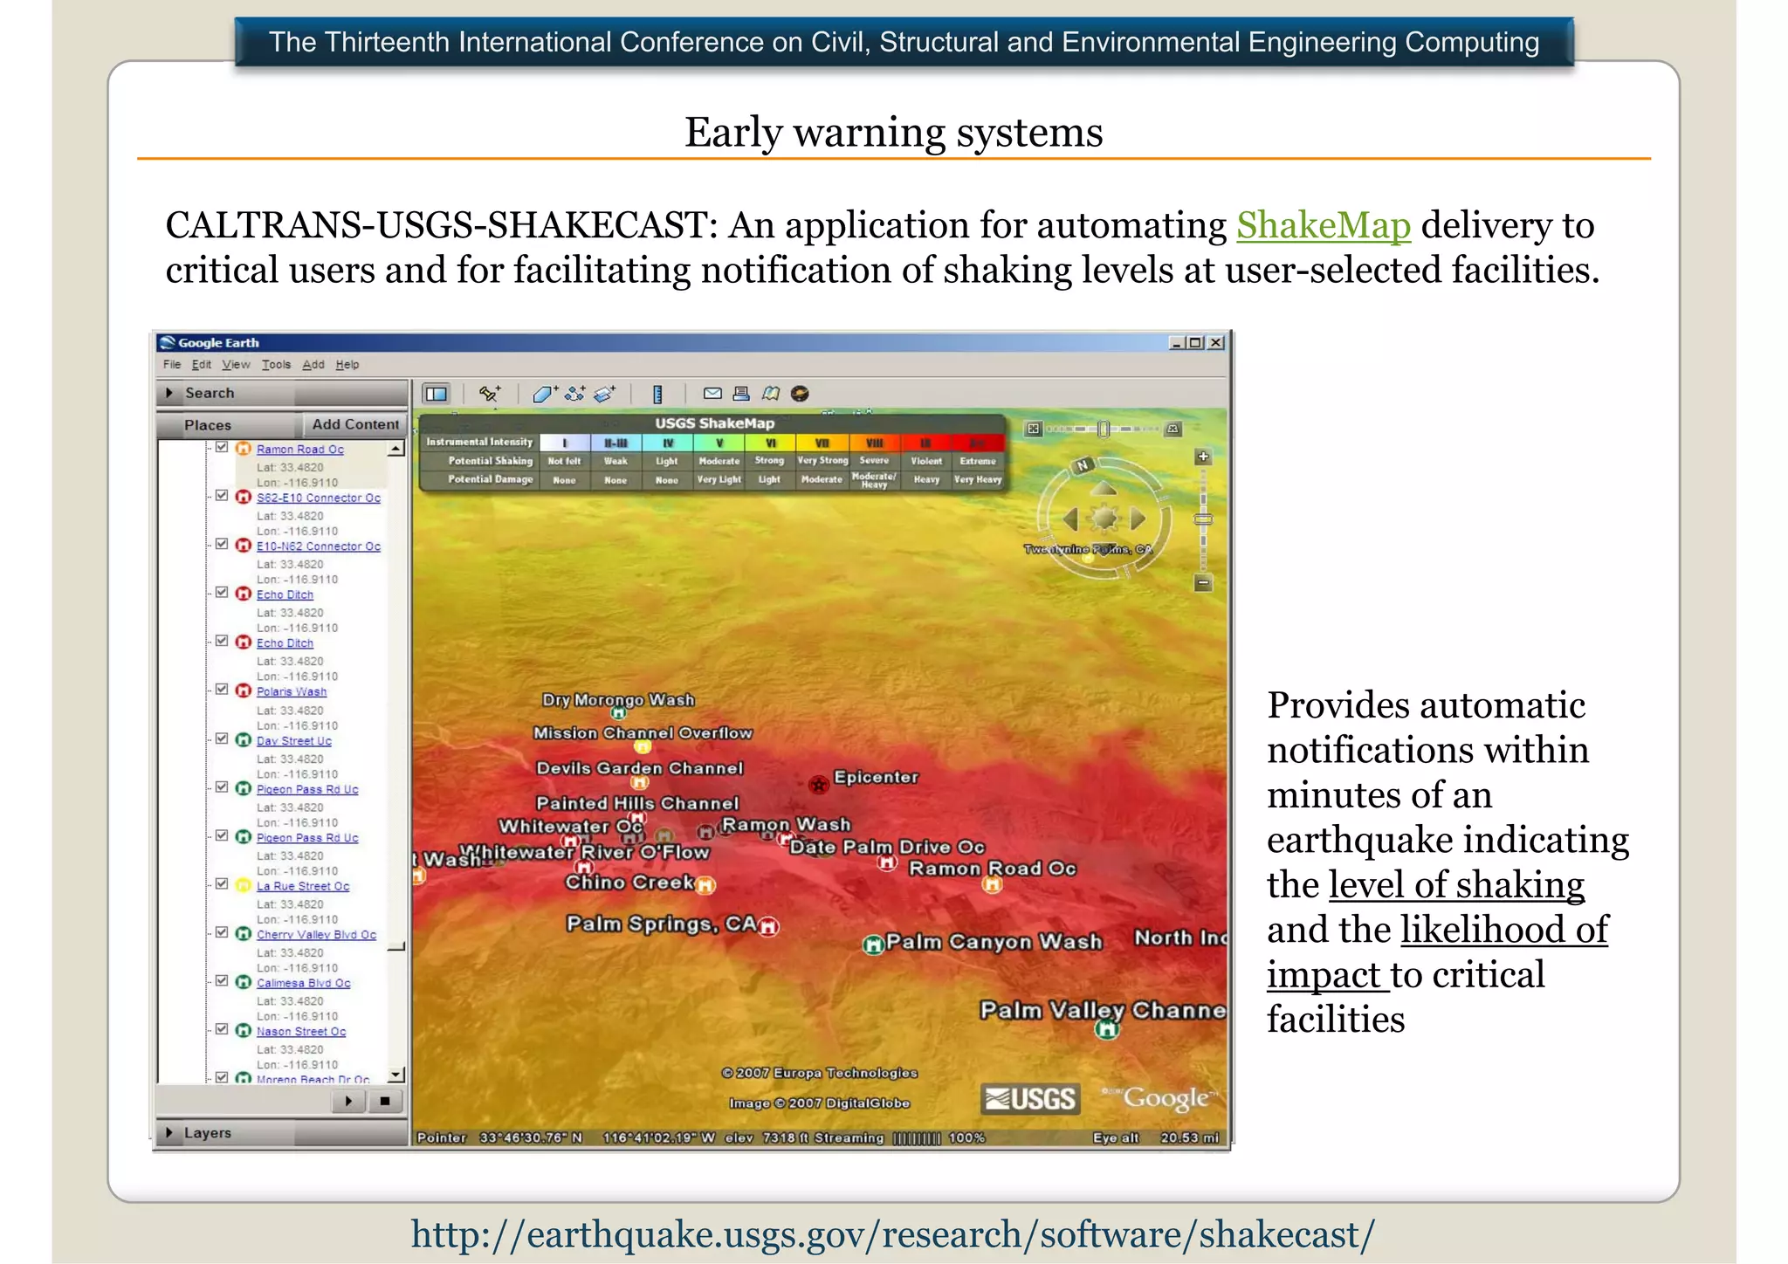Select the Add Path tool
Screen dimensions: 1788x1264
point(574,394)
